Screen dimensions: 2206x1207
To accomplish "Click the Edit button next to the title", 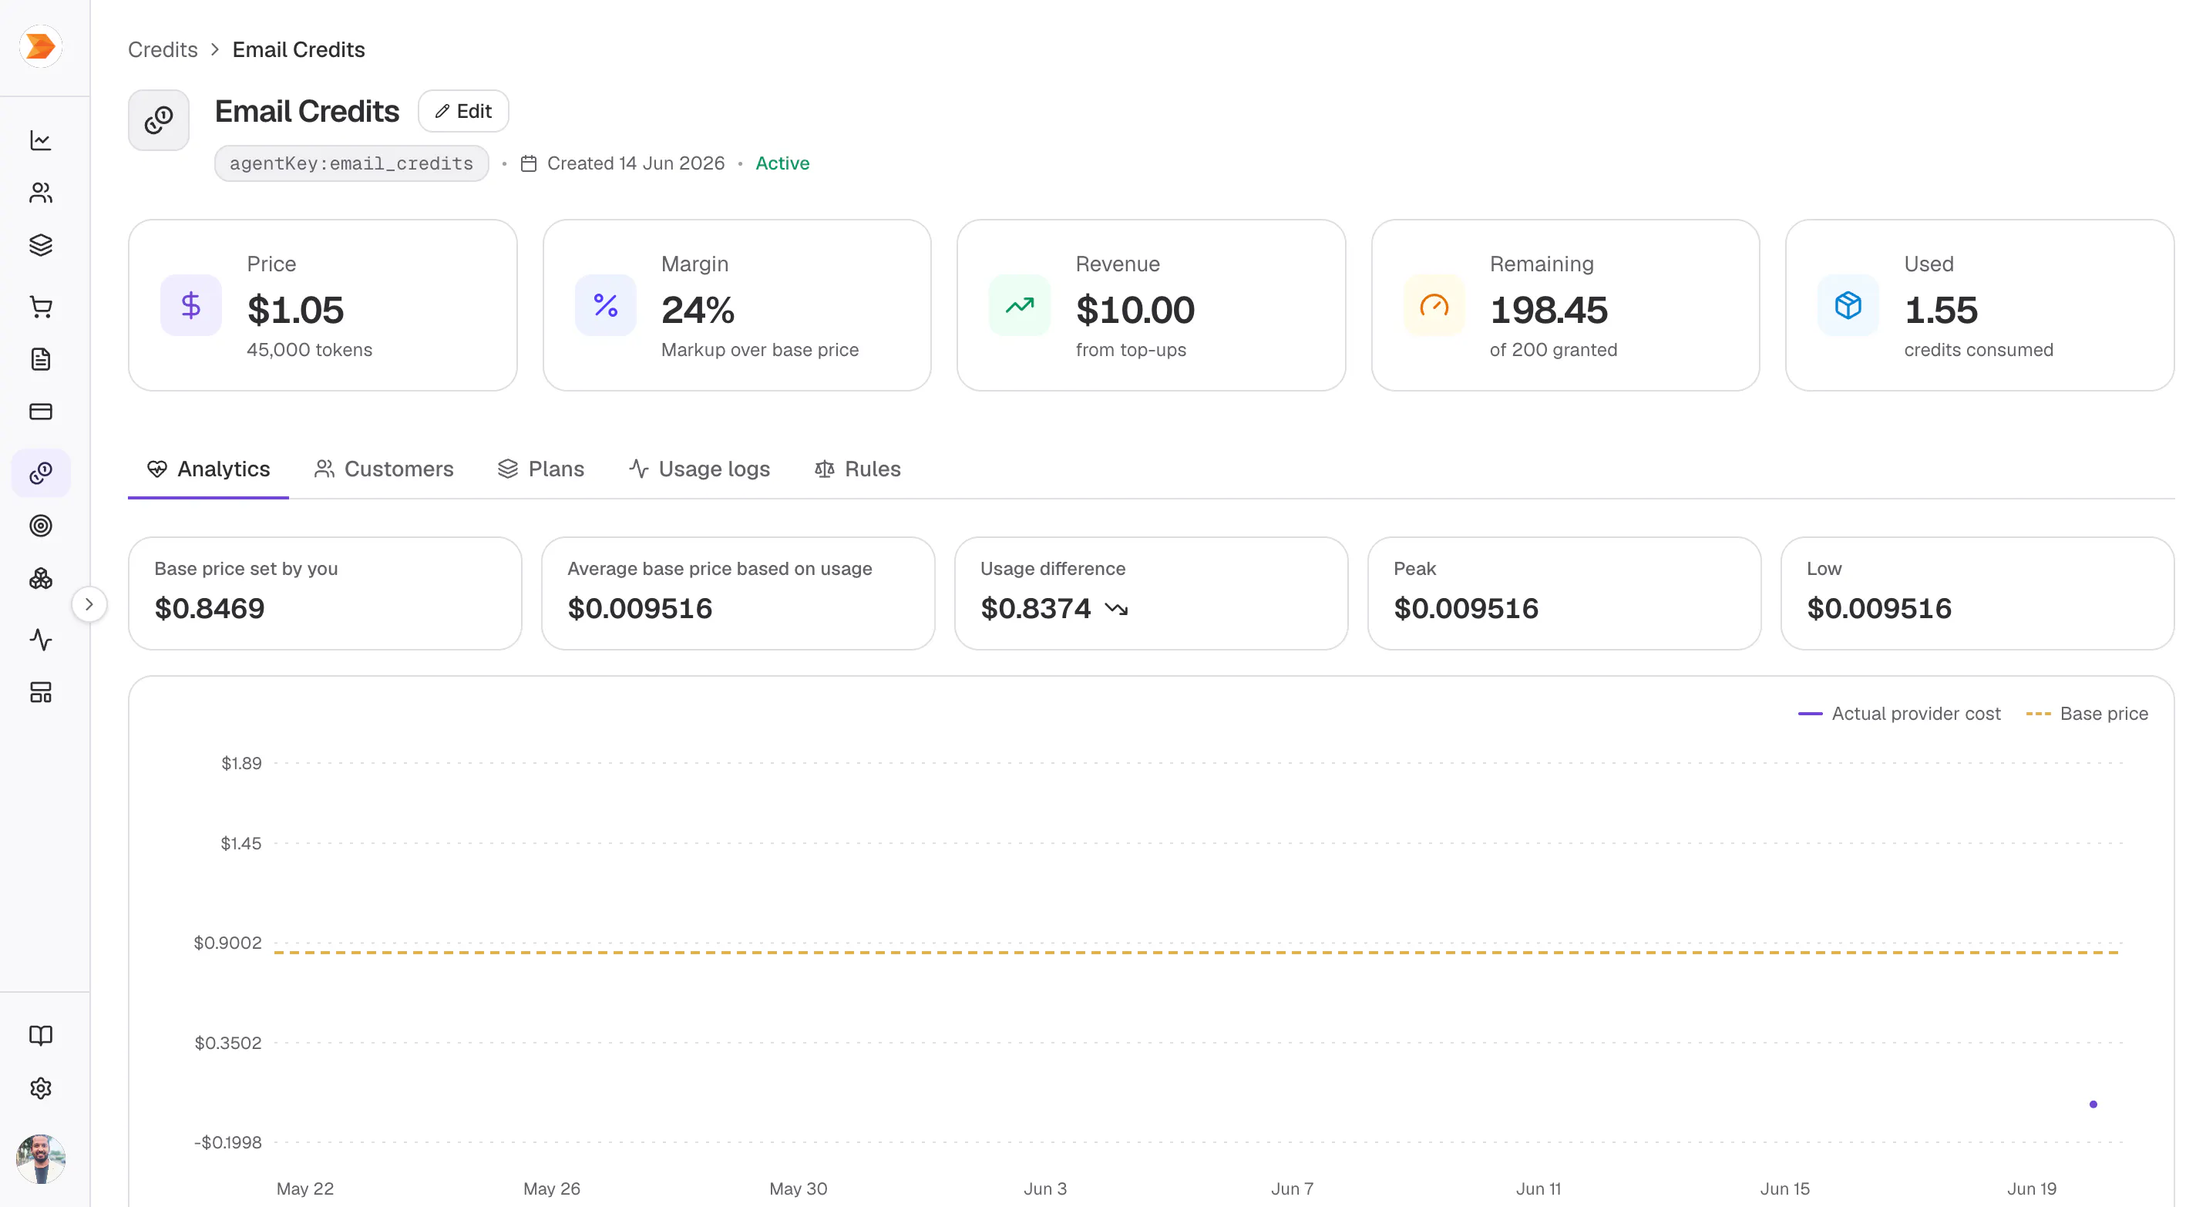I will pos(463,111).
